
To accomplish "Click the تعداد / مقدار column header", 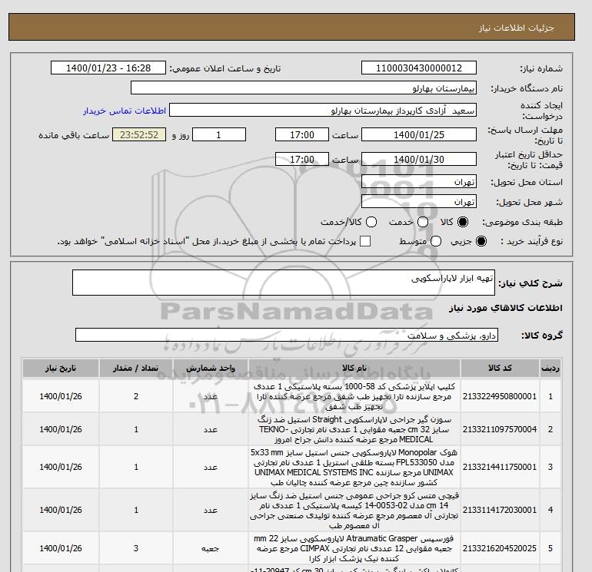I will pyautogui.click(x=136, y=368).
